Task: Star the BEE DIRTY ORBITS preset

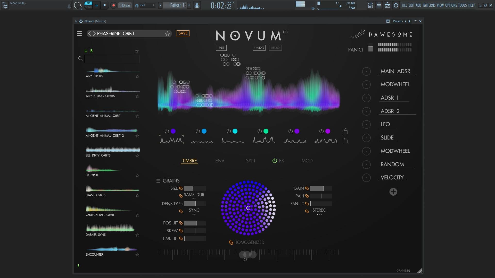Action: [137, 156]
